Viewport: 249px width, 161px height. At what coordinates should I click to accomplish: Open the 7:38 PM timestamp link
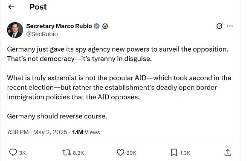[18, 132]
